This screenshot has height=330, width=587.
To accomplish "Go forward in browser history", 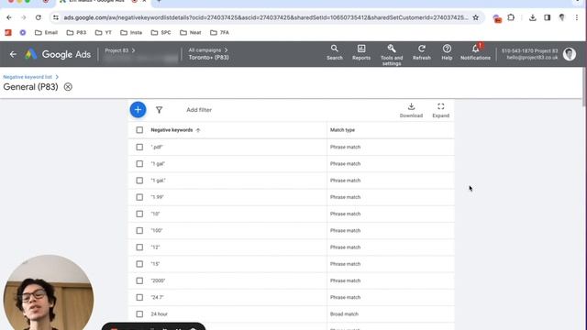I will [24, 17].
